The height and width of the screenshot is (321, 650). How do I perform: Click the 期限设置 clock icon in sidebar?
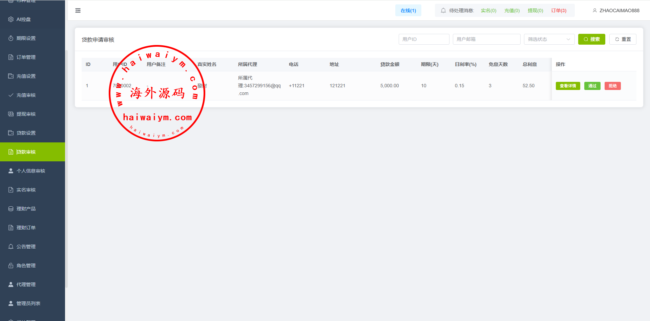pos(11,38)
